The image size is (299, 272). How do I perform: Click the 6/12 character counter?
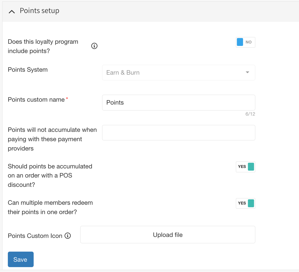[x=250, y=114]
